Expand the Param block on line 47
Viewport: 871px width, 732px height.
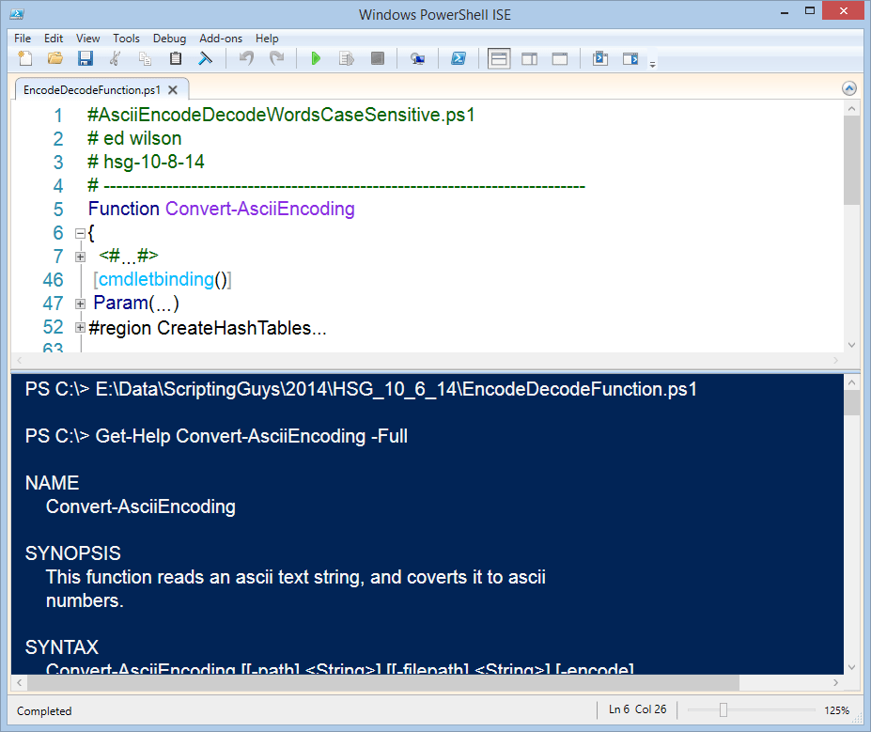(x=80, y=304)
